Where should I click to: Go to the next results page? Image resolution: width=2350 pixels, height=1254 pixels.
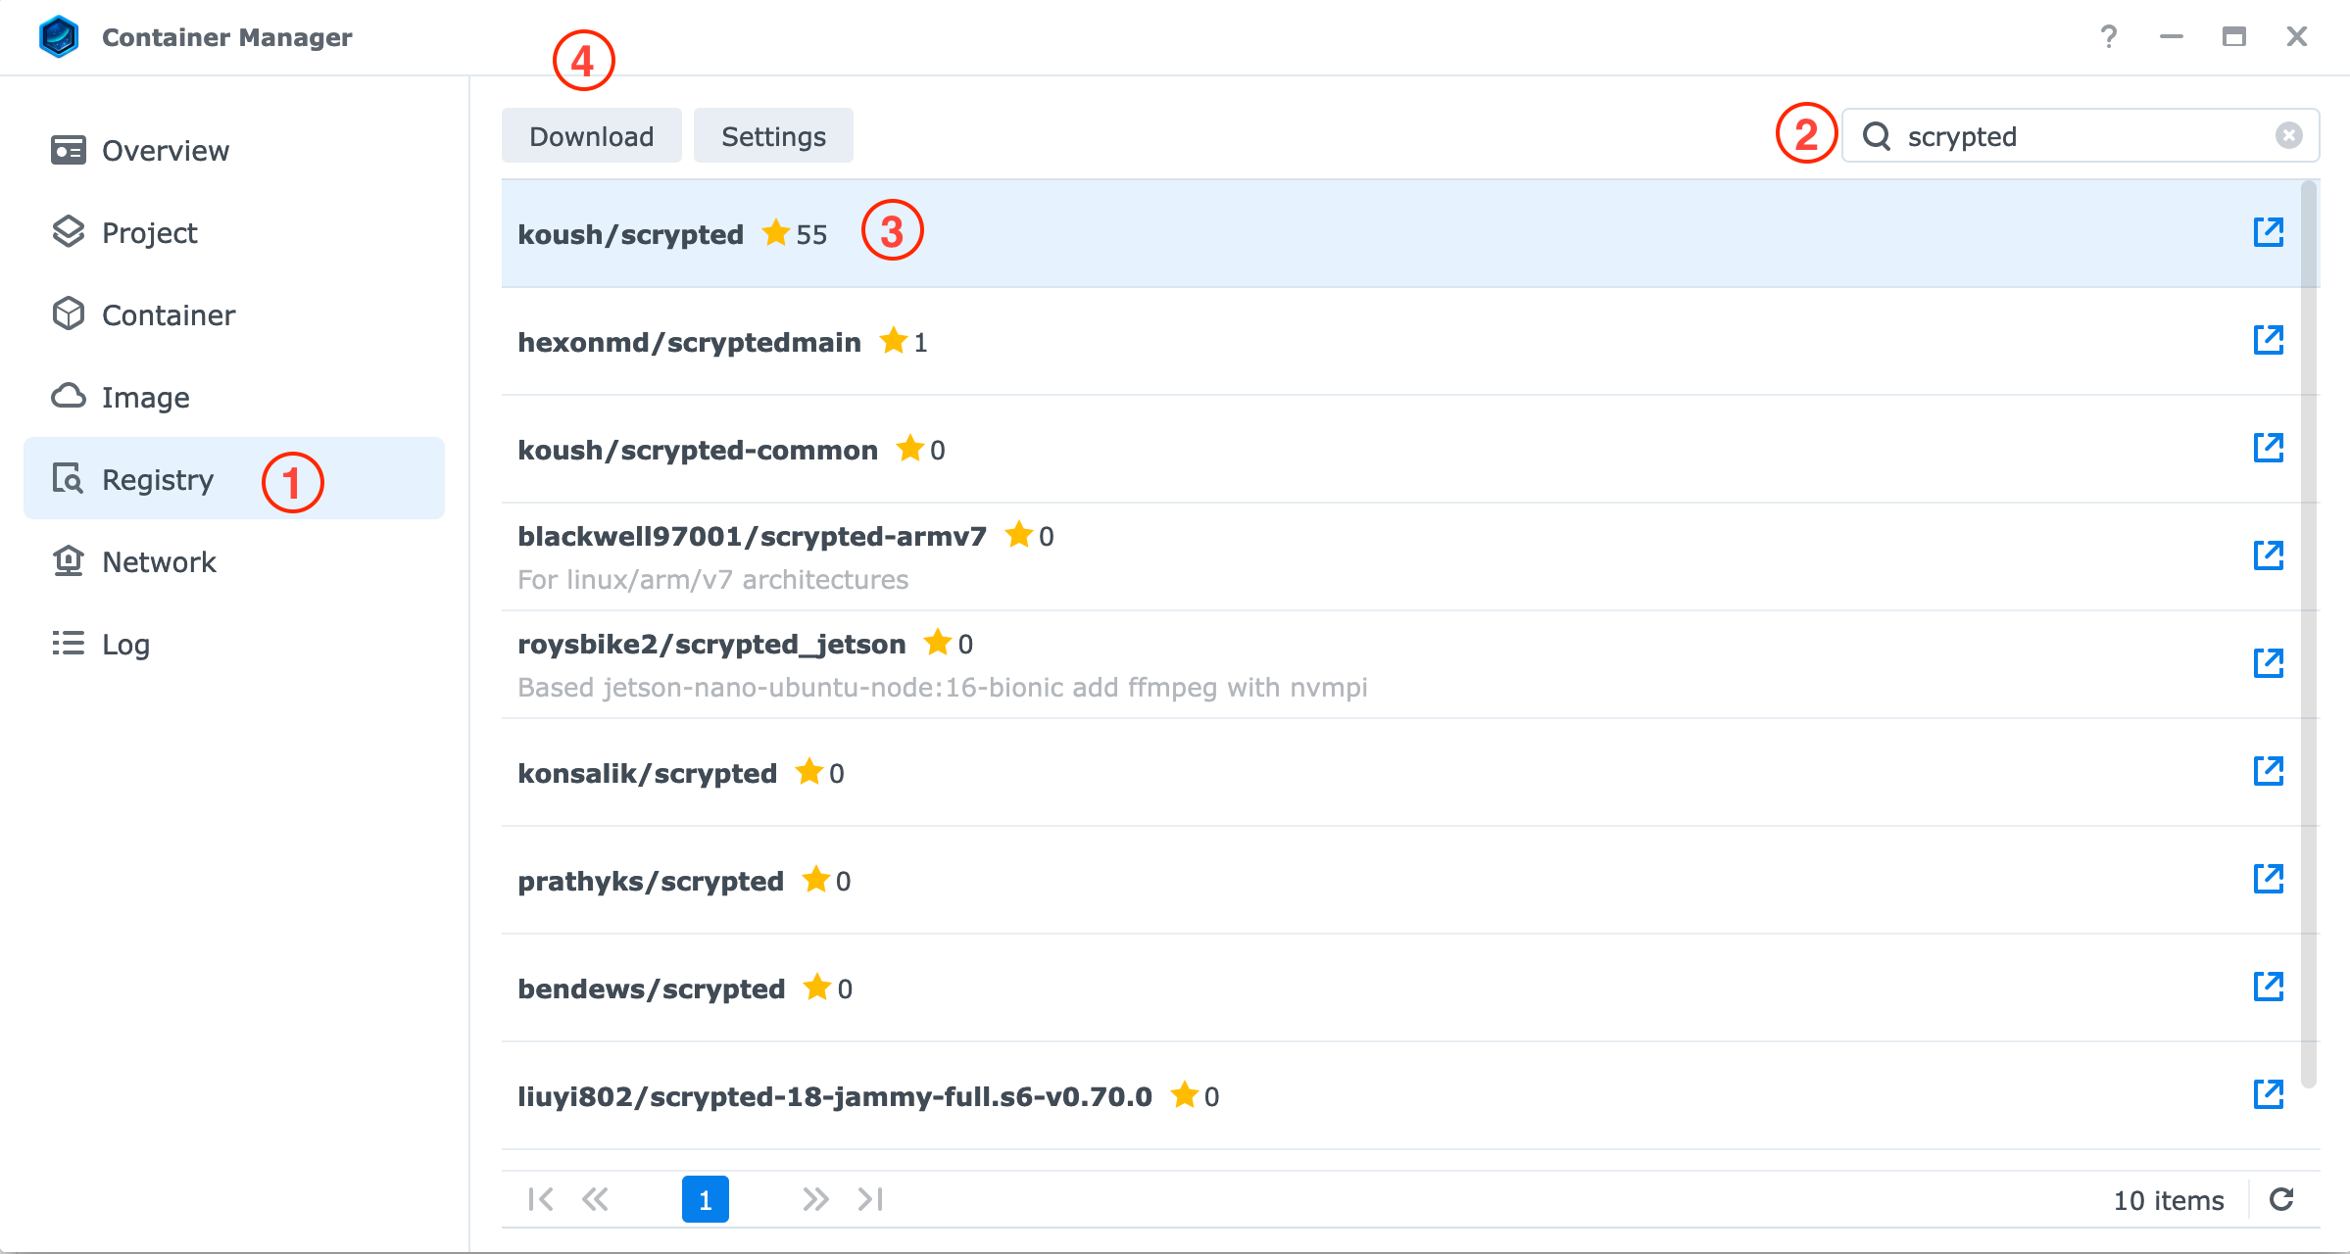click(x=814, y=1199)
